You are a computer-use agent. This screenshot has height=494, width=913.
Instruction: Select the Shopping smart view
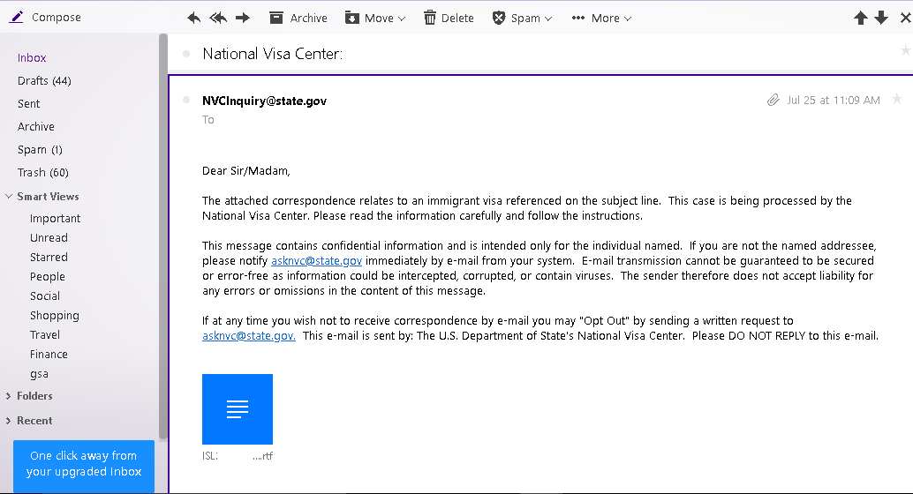[54, 316]
